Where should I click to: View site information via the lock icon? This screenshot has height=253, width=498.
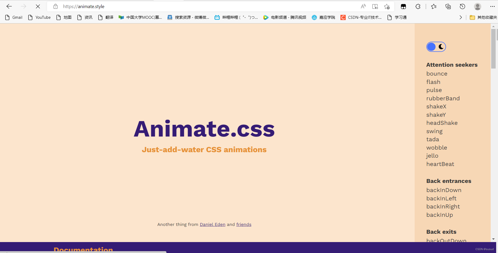tap(55, 6)
